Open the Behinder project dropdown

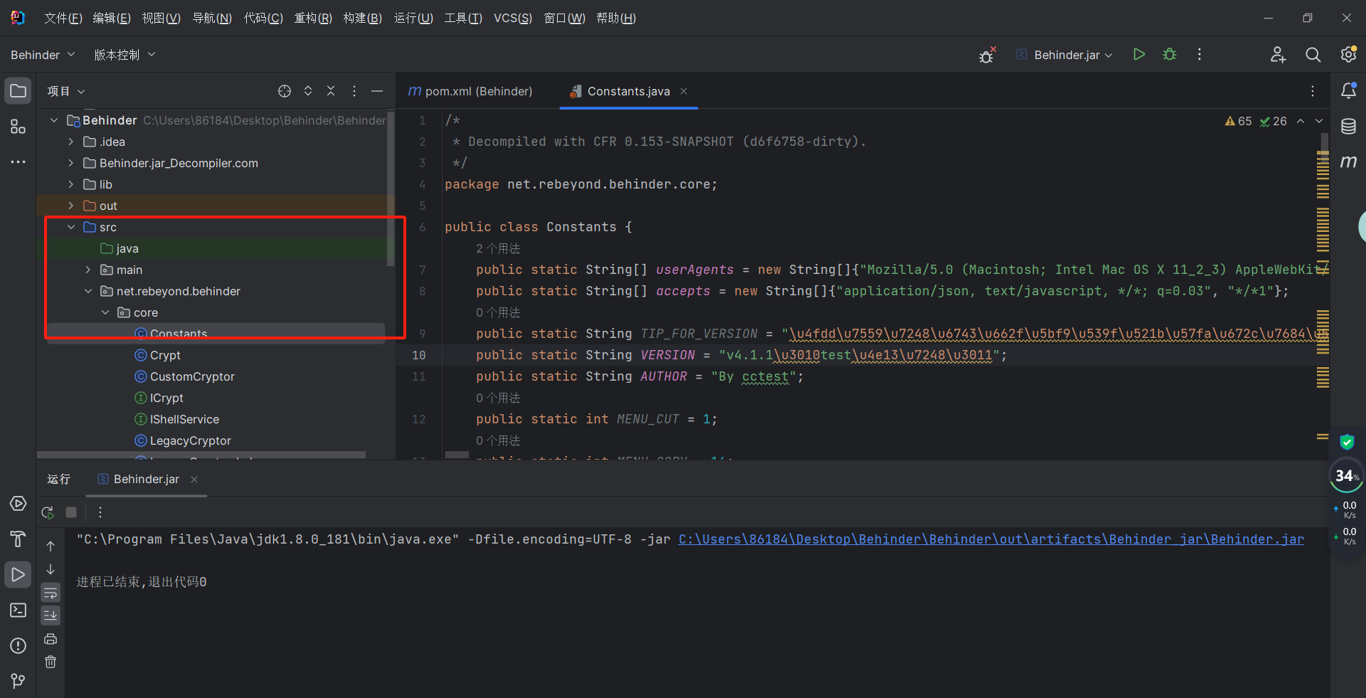pos(43,55)
